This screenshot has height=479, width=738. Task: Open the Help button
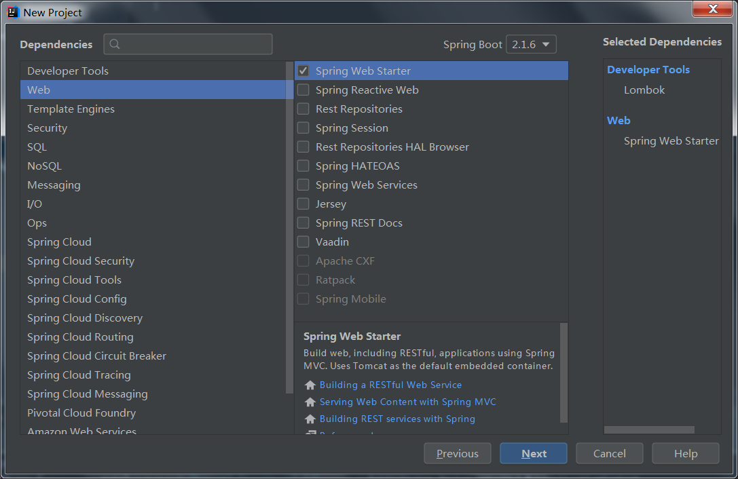(686, 453)
